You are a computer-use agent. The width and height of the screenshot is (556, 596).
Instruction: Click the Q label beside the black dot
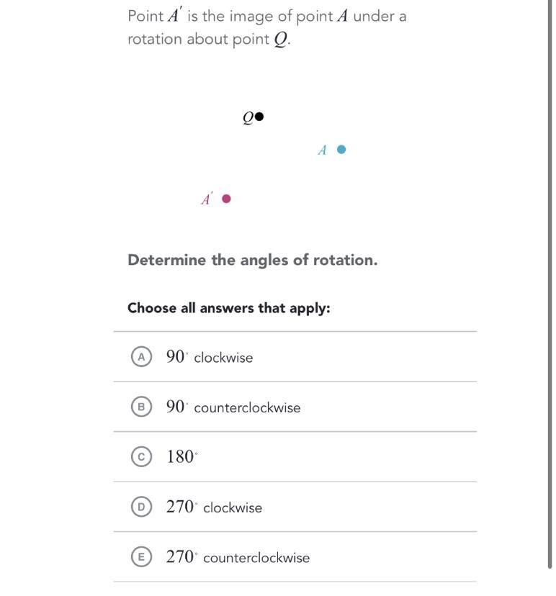248,118
